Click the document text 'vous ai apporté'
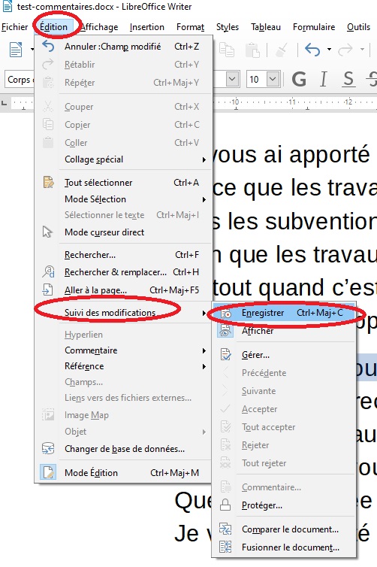The height and width of the screenshot is (567, 377). click(291, 155)
